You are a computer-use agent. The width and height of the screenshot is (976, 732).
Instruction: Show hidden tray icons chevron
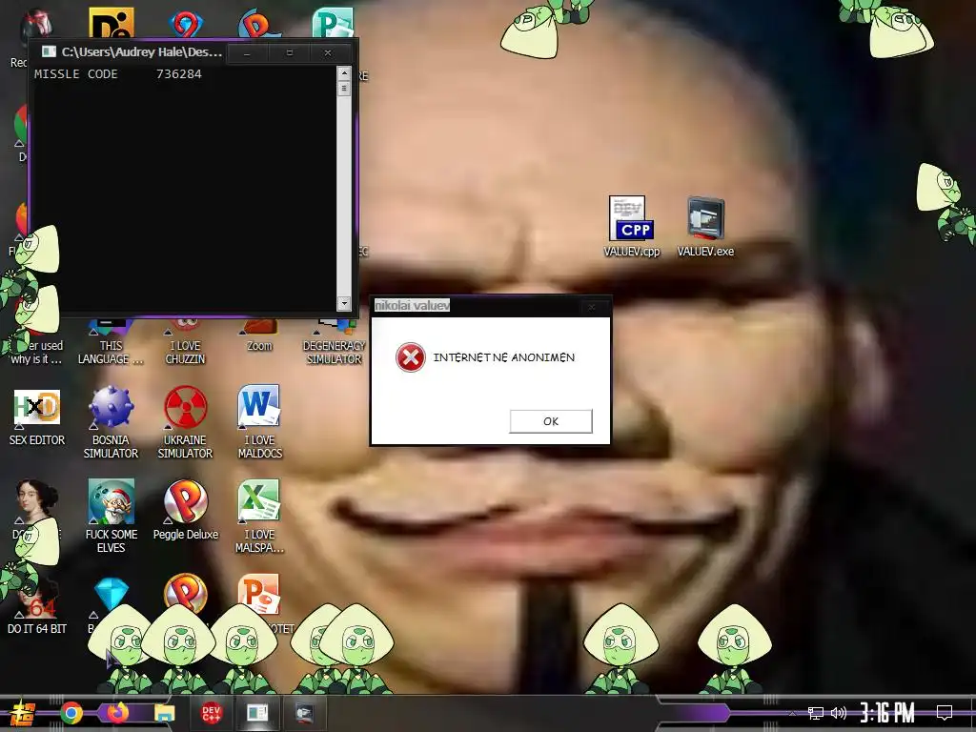792,713
